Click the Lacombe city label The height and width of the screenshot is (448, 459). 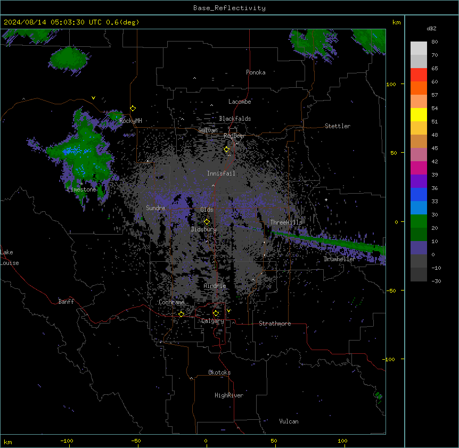pyautogui.click(x=240, y=102)
